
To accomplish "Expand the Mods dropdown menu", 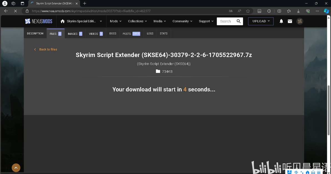I will point(116,21).
